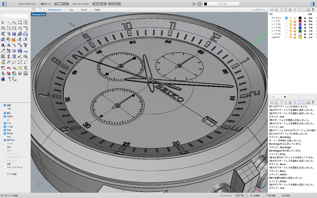317x198 pixels.
Task: Open the レイアウト layout dropdown
Action: (259, 10)
